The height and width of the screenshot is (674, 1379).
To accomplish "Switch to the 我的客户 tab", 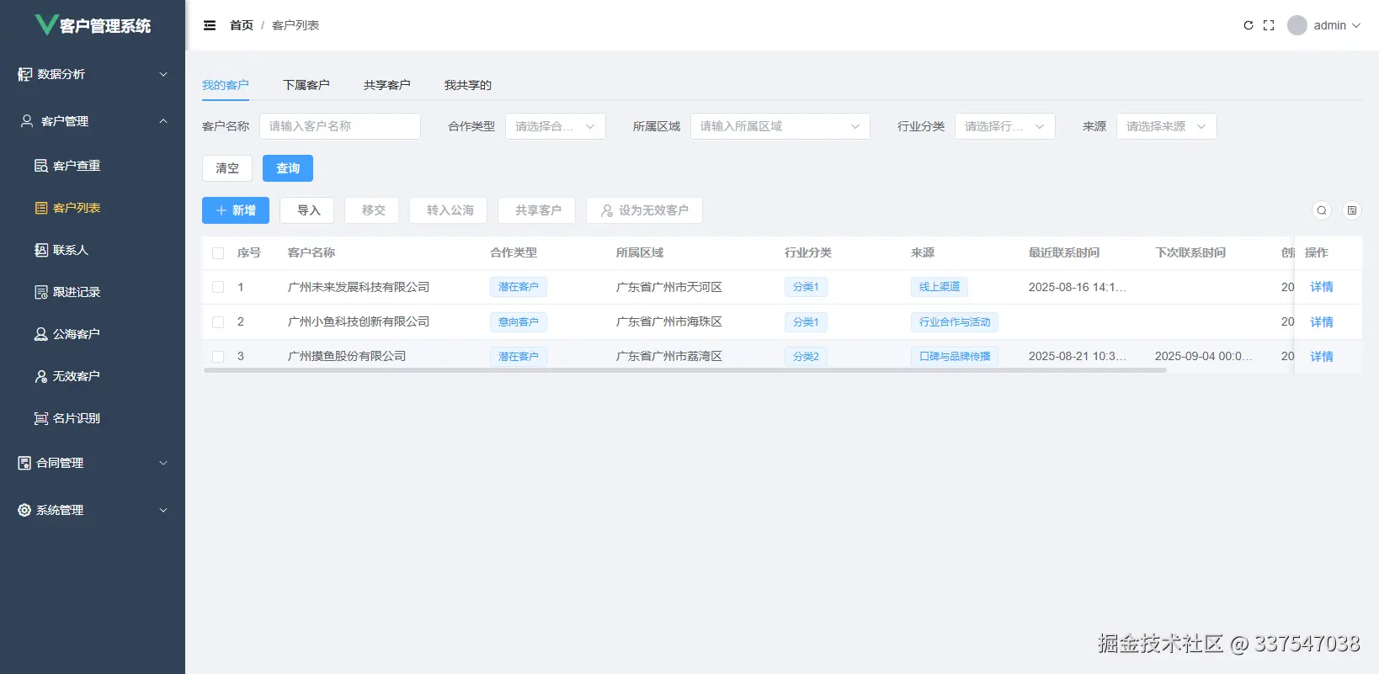I will 226,85.
